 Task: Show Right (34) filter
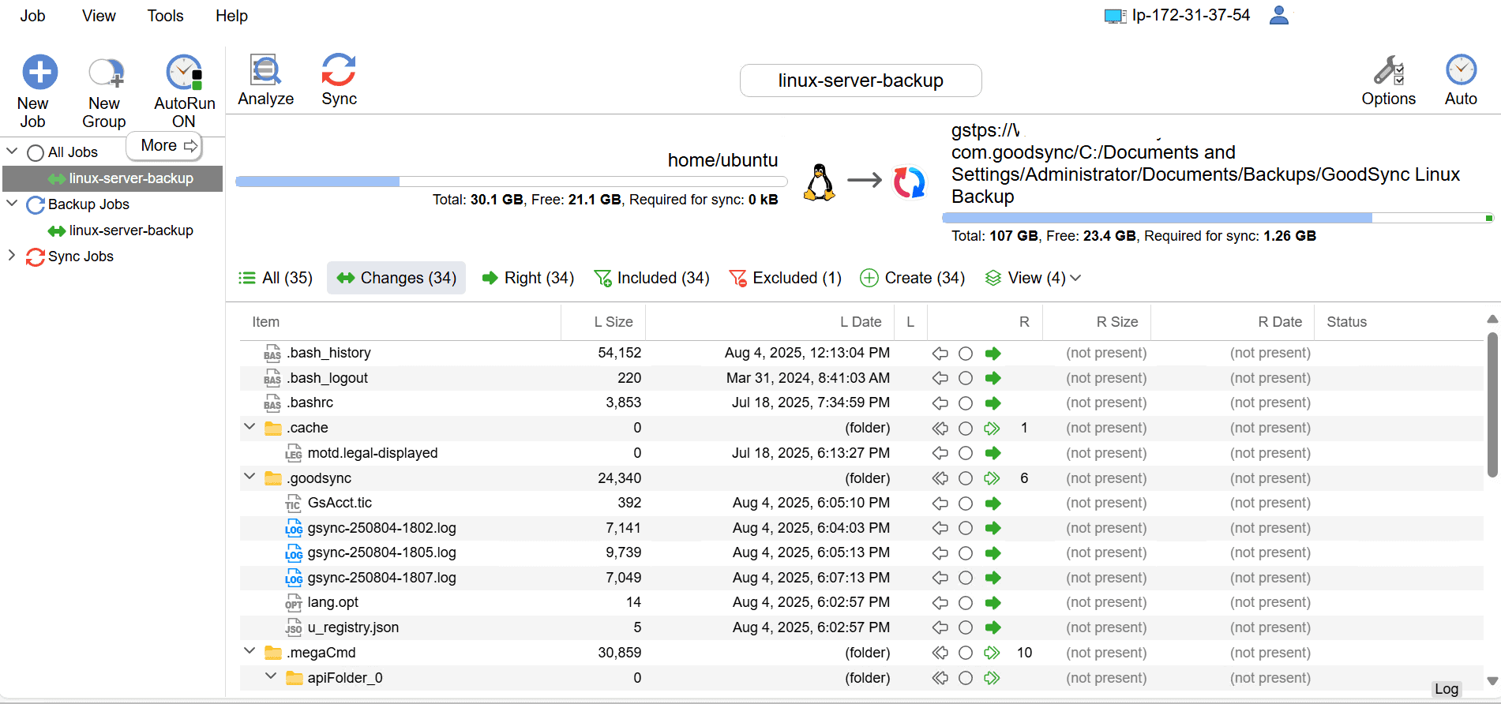528,278
